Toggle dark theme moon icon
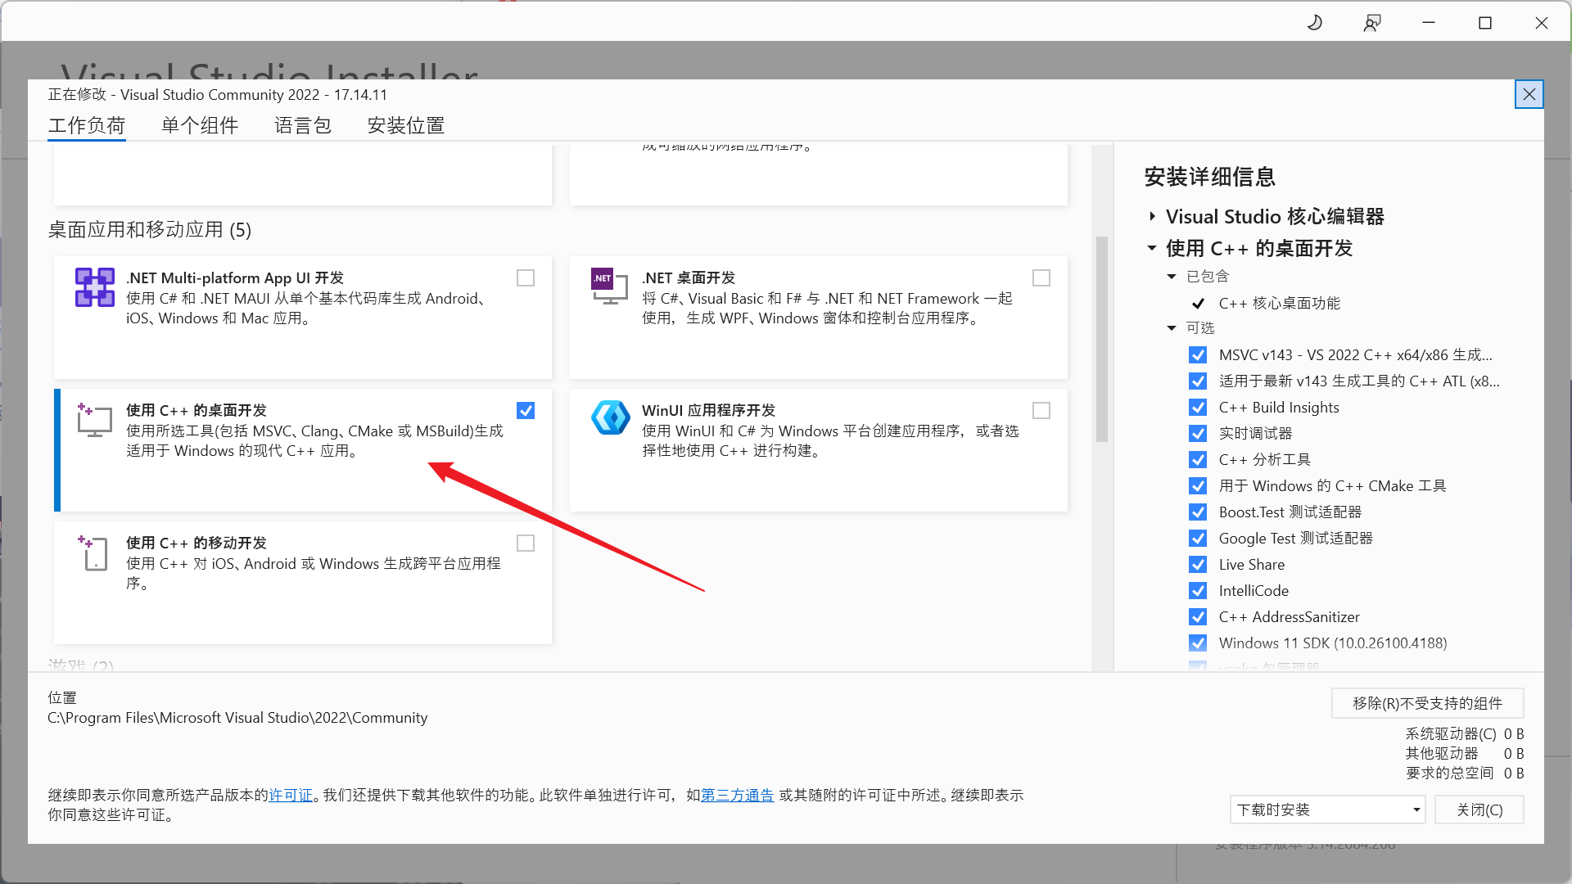The width and height of the screenshot is (1572, 884). coord(1315,23)
